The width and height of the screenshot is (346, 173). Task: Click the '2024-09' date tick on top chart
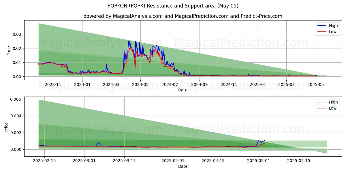[199, 84]
